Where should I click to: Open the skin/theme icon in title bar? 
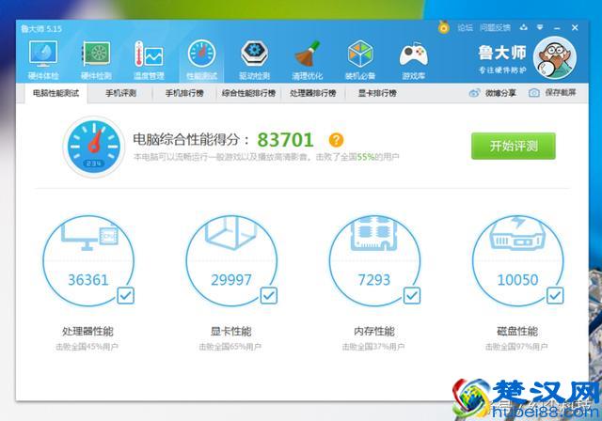(x=523, y=27)
